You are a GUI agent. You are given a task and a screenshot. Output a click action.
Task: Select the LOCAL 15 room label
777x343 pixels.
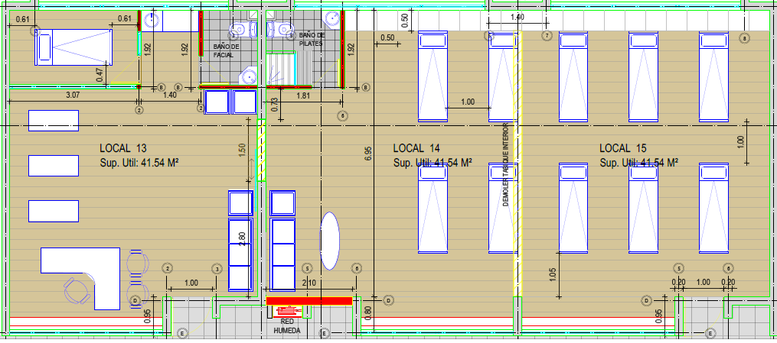tap(622, 147)
